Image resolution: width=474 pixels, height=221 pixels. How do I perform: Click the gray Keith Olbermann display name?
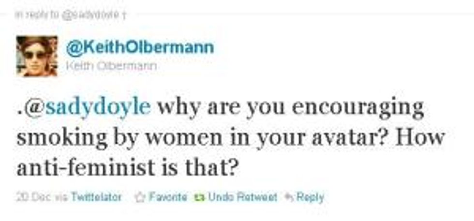(x=111, y=66)
